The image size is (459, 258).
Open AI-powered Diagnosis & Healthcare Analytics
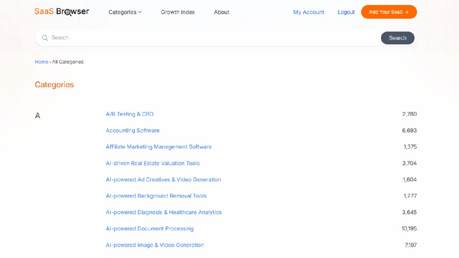point(164,212)
